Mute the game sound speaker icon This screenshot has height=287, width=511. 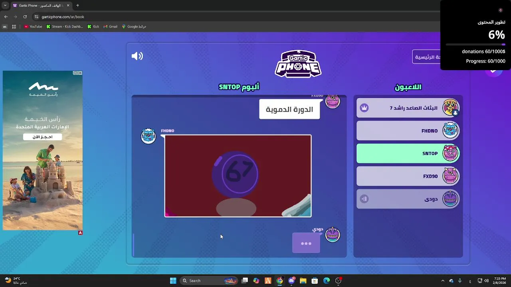pyautogui.click(x=137, y=56)
